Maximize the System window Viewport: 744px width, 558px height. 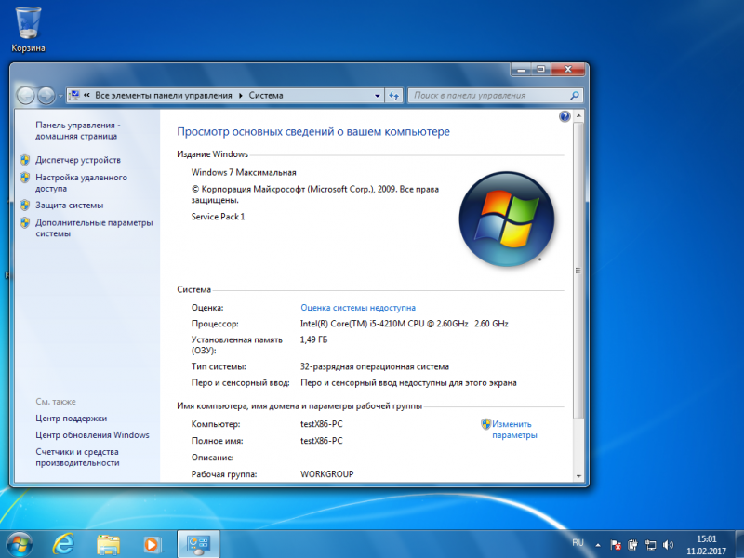(x=540, y=69)
